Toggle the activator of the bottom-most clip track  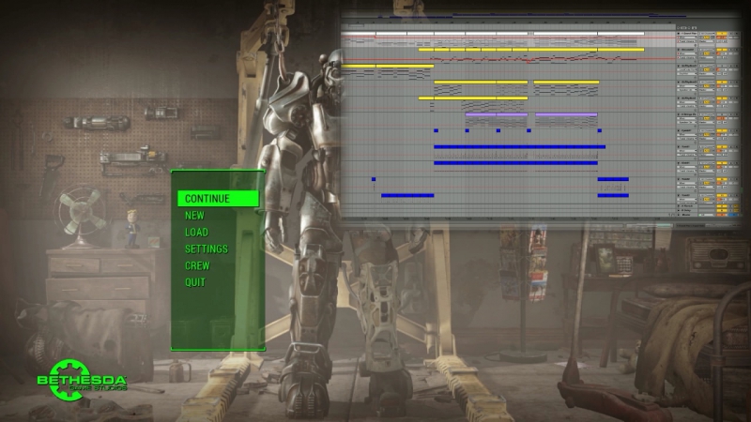[722, 195]
